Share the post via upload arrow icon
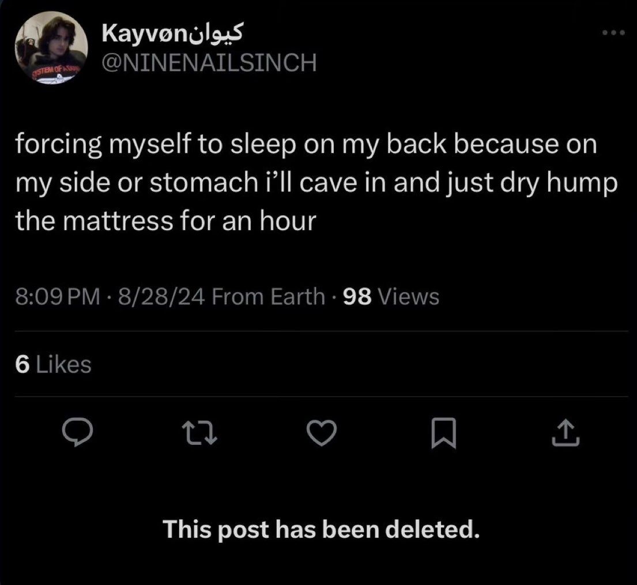The width and height of the screenshot is (637, 585). pos(565,433)
